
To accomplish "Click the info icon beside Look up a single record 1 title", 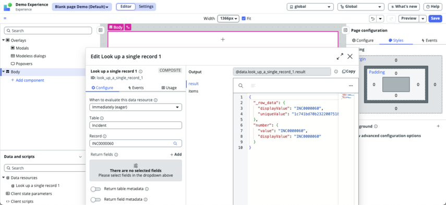I will (140, 71).
